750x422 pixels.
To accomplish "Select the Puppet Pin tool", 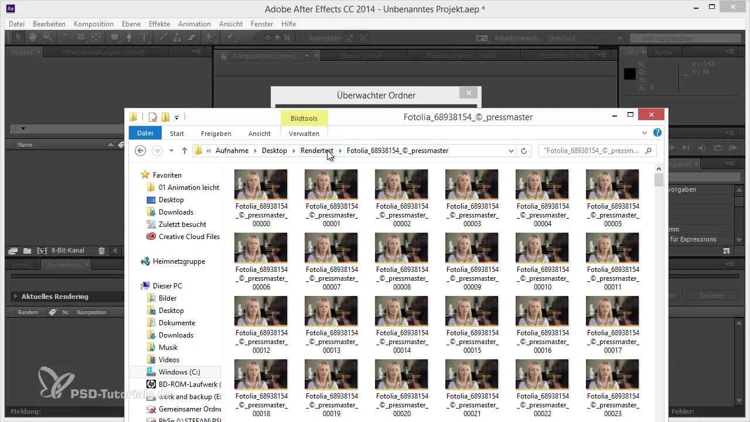I will tap(230, 38).
